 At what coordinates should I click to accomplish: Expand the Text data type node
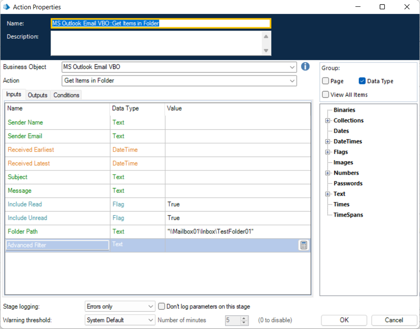click(328, 194)
